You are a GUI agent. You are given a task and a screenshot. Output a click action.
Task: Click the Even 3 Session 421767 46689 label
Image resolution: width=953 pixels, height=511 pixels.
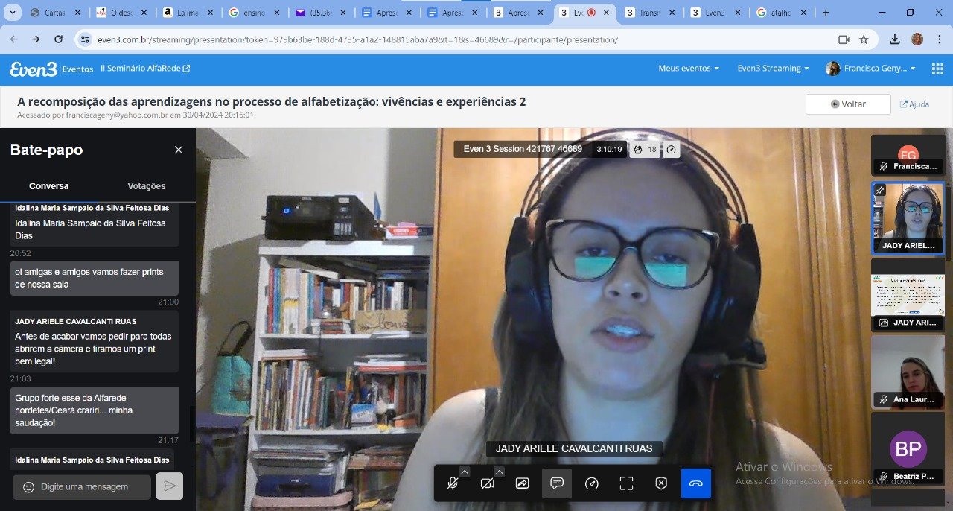[x=523, y=149]
